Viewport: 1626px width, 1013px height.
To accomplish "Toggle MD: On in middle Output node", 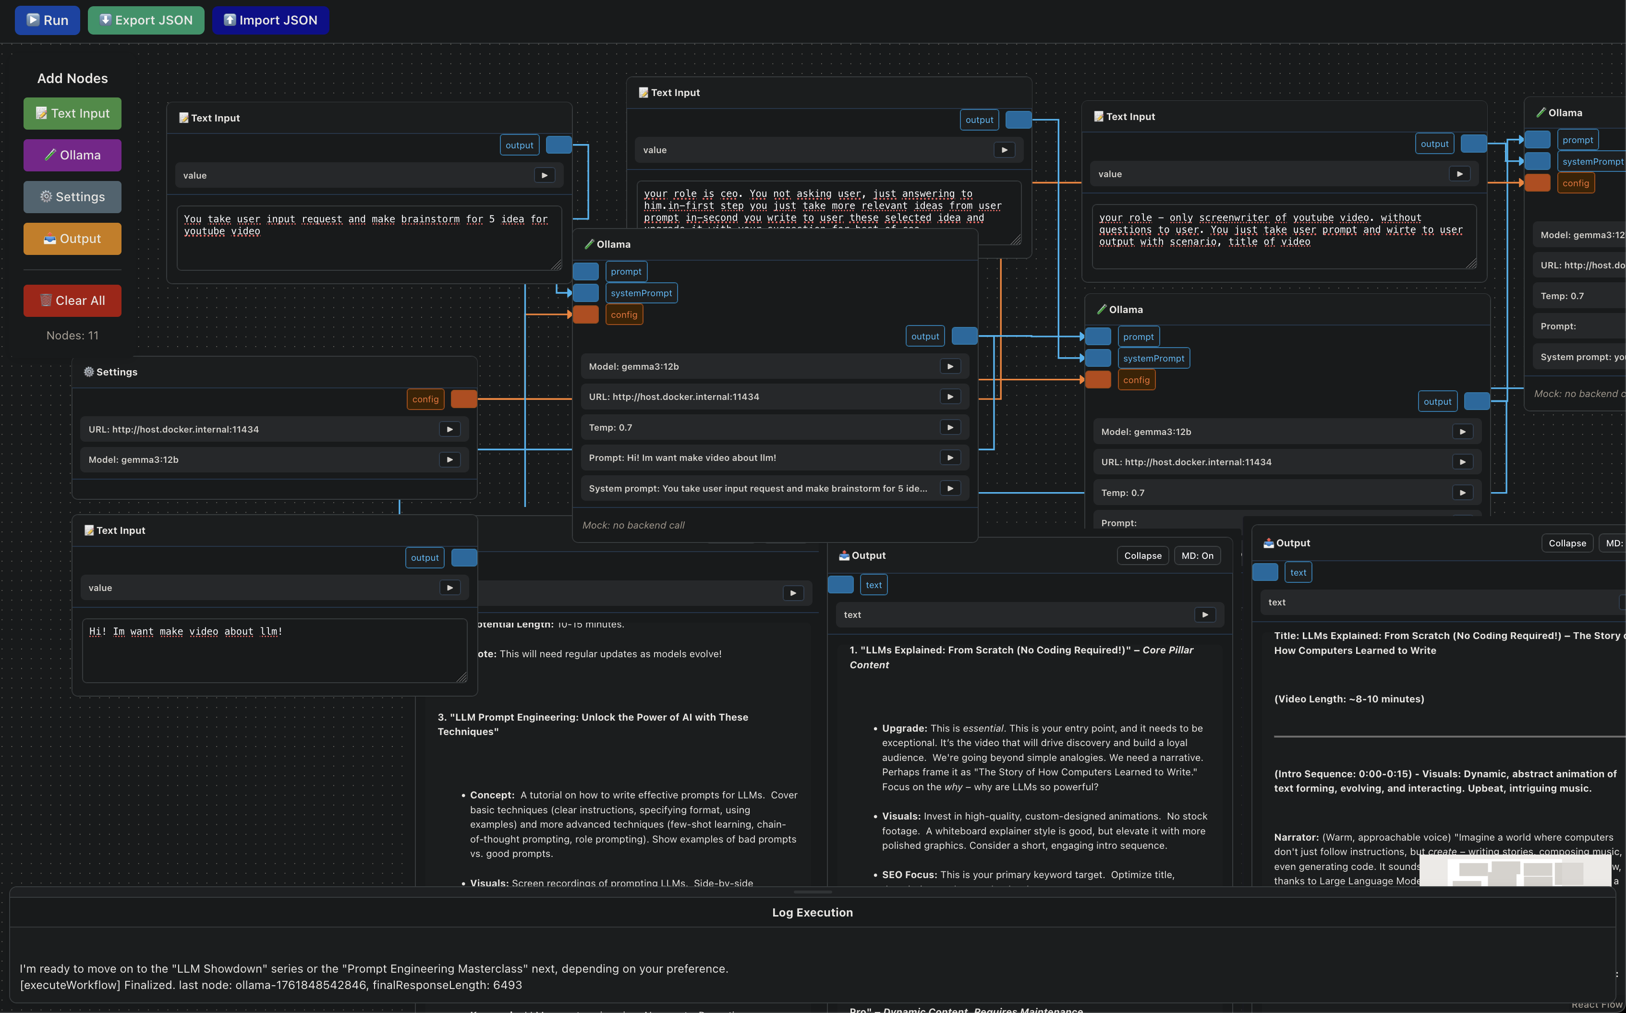I will click(1197, 555).
